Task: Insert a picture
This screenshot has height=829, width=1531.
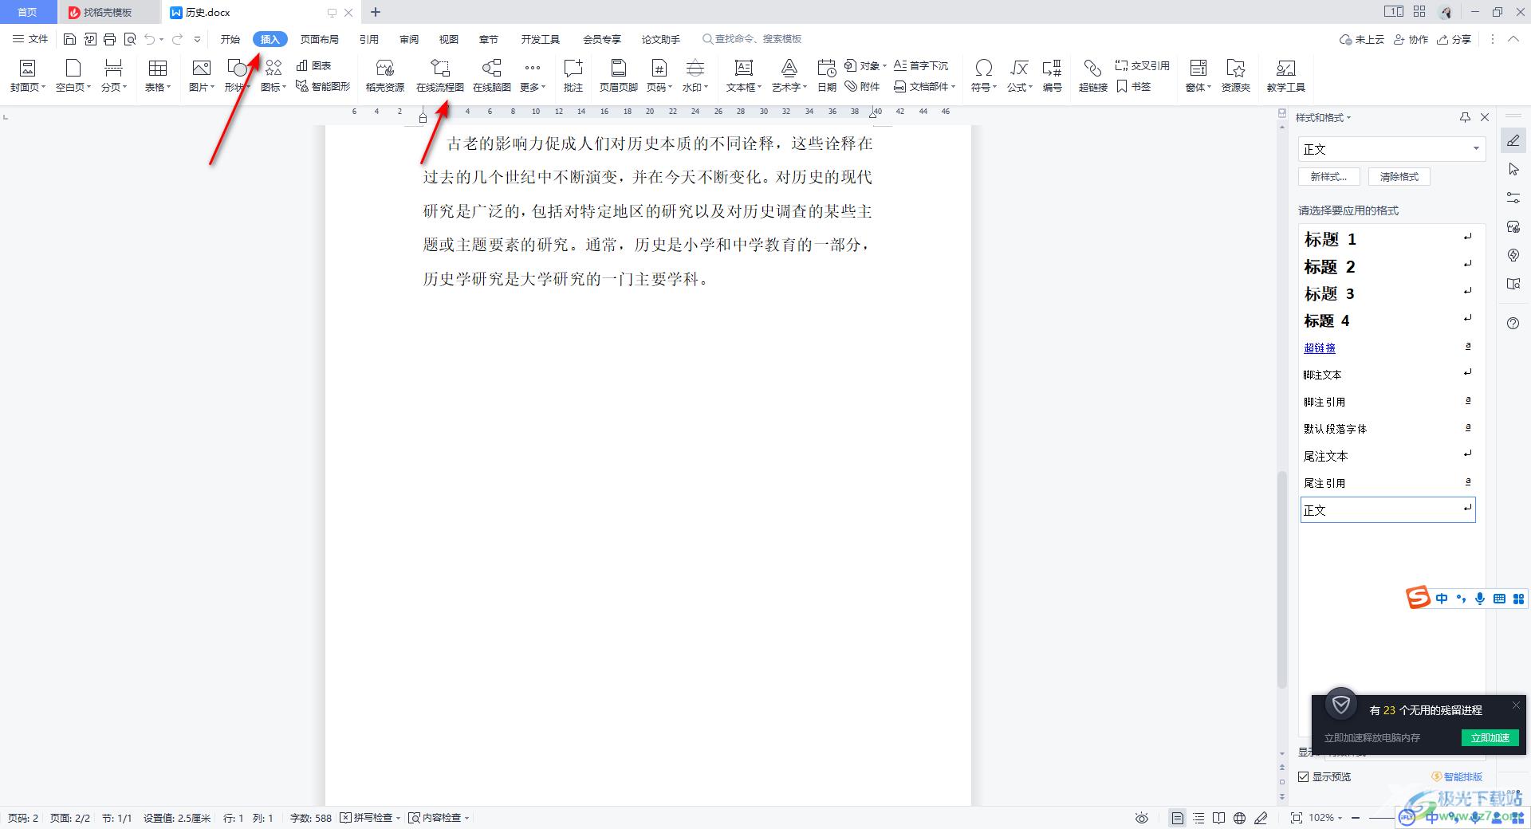Action: [x=201, y=76]
